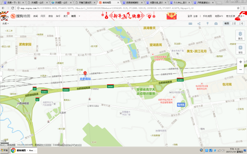Select the 地图 item in top navigation
The height and width of the screenshot is (154, 247).
pos(73,16)
